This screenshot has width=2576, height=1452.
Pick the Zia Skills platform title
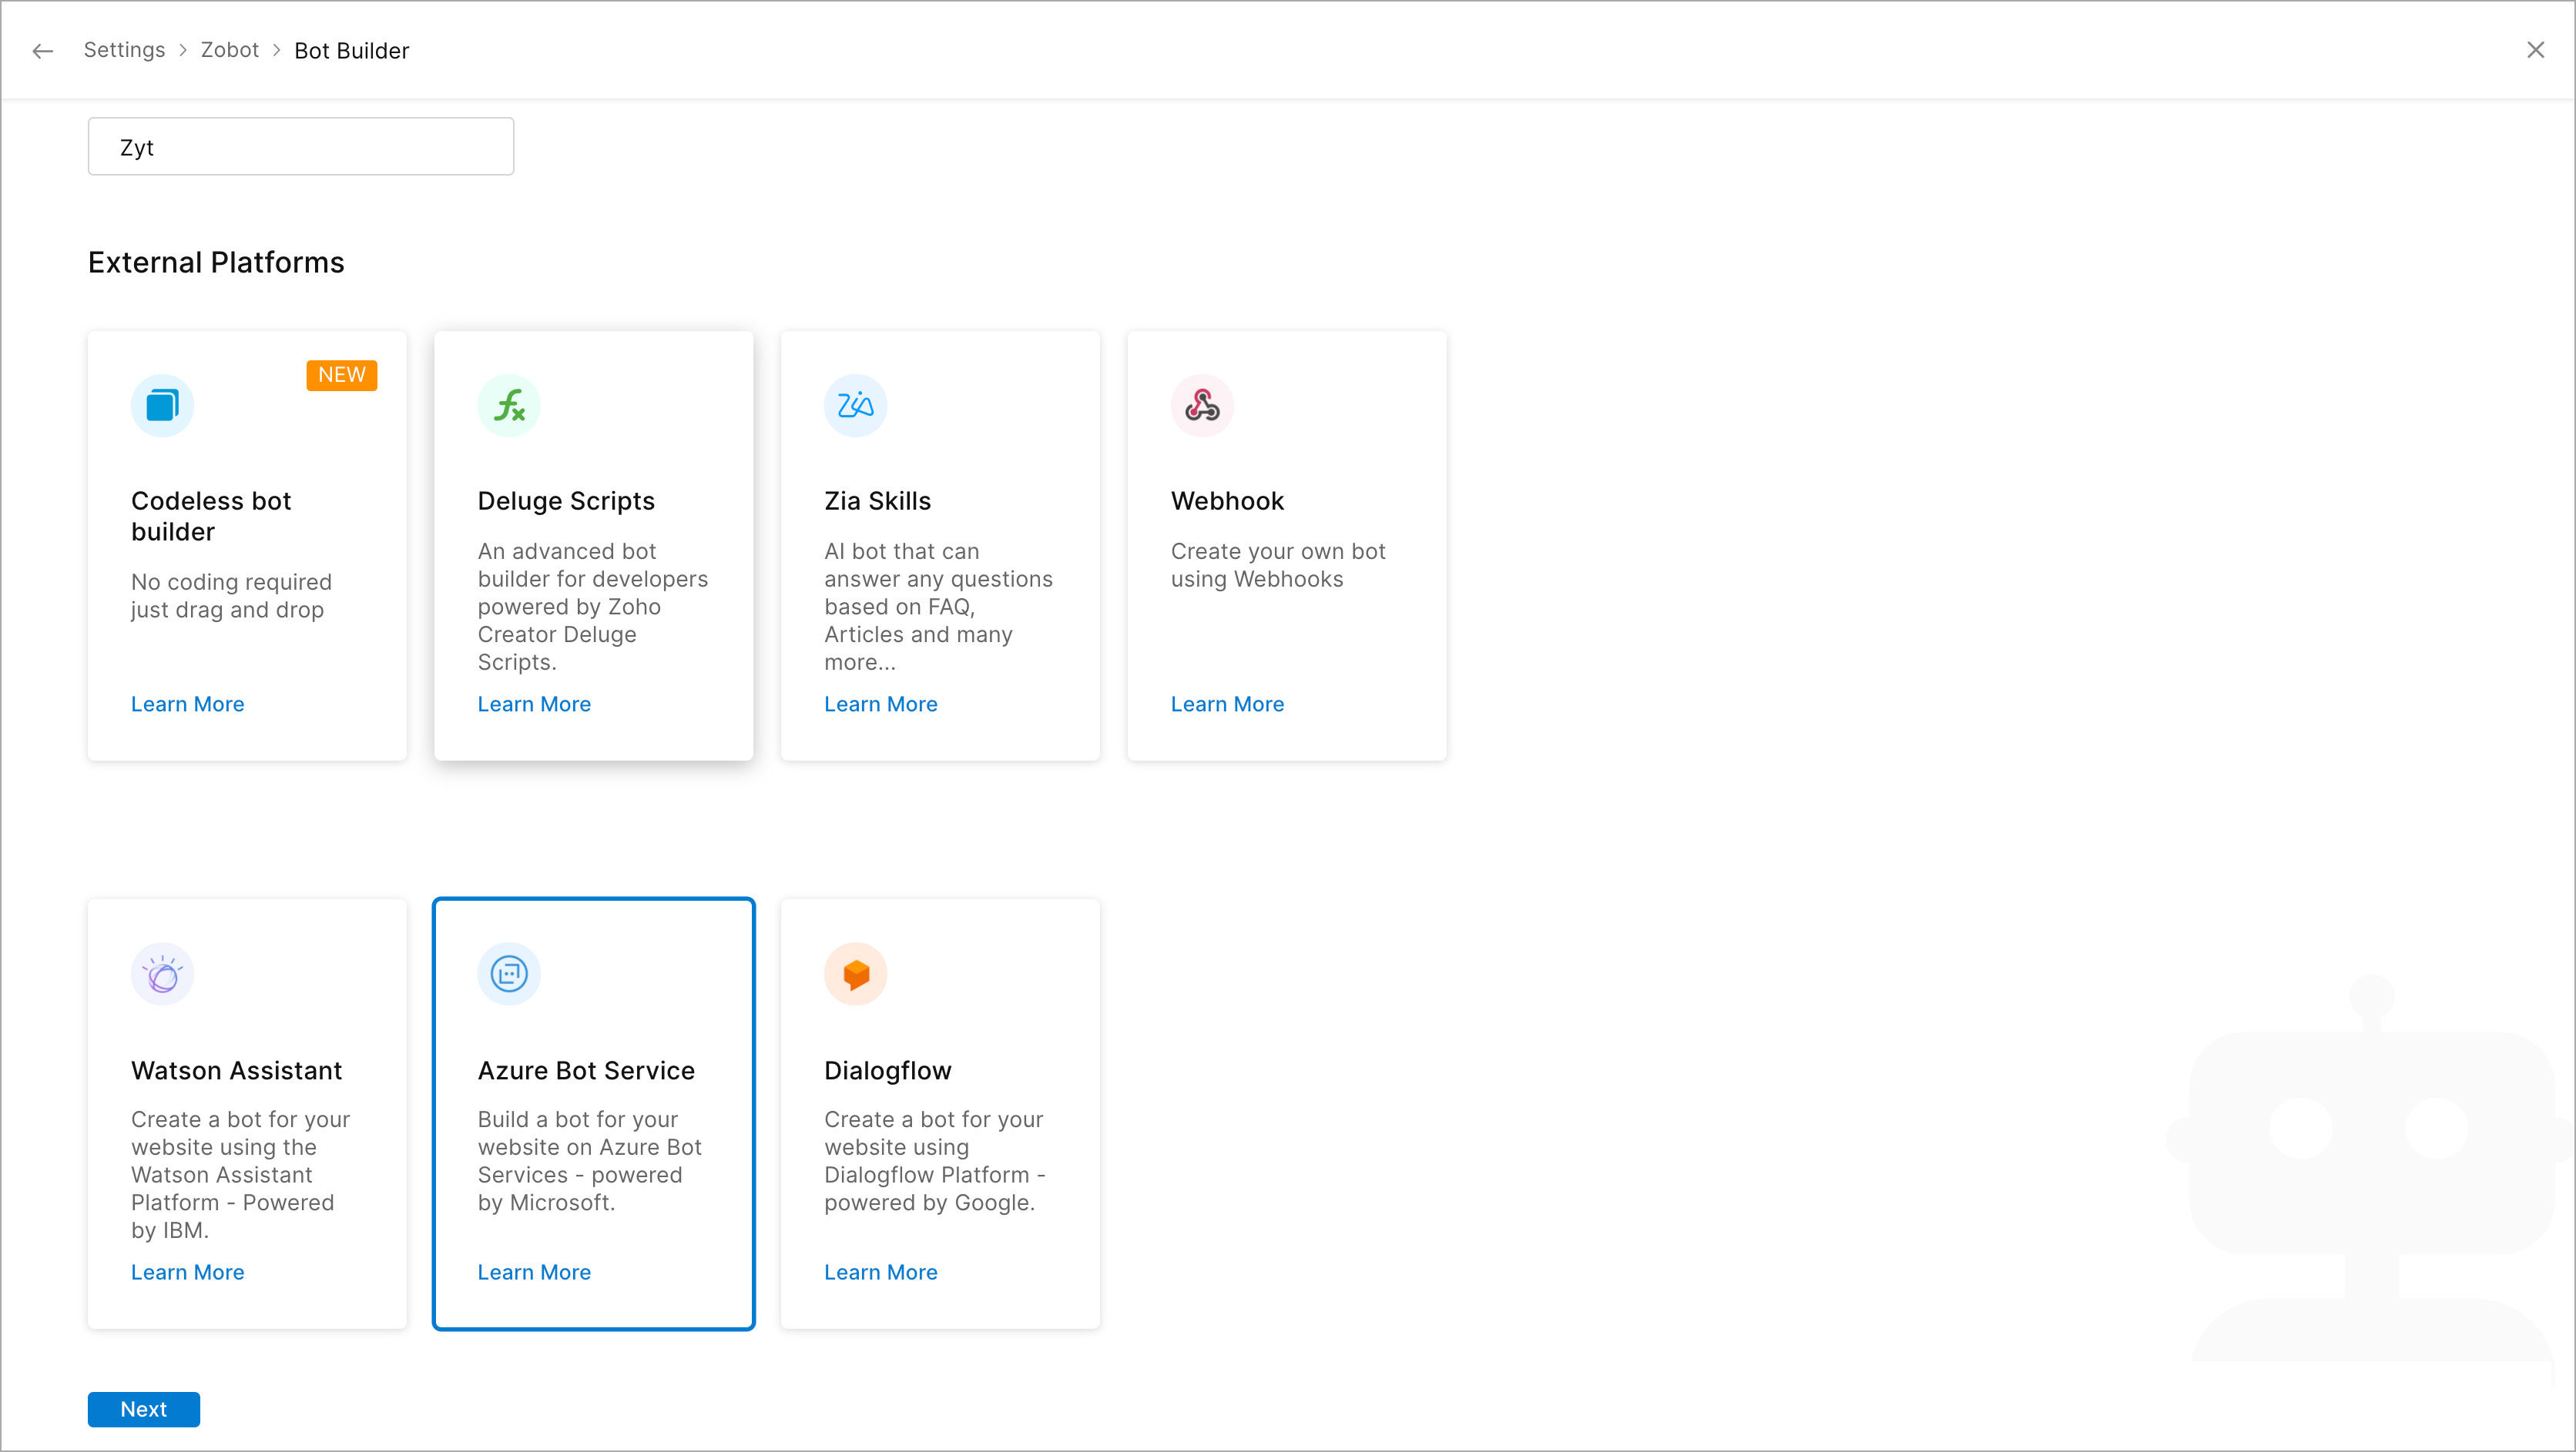(877, 500)
